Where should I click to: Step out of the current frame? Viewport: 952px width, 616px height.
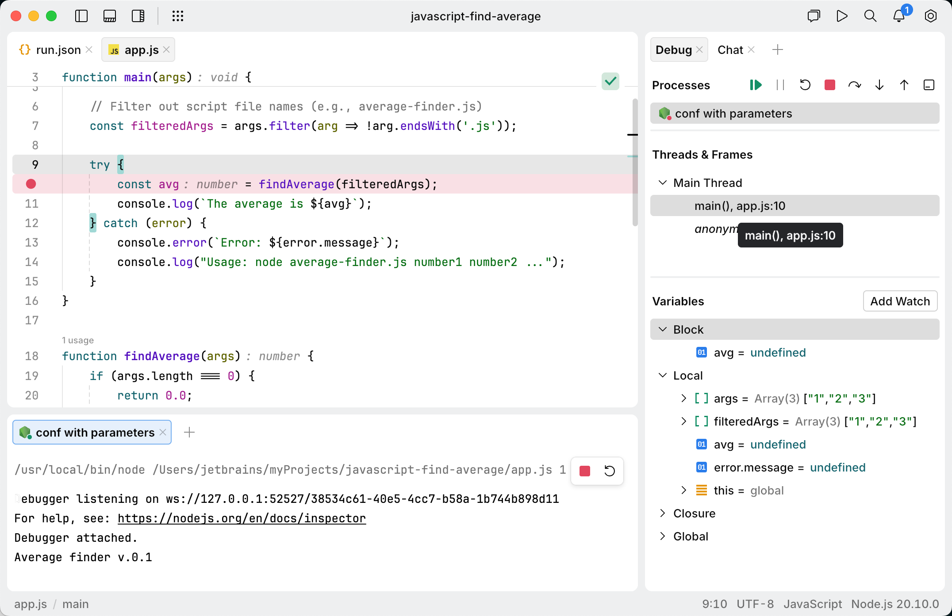point(904,85)
